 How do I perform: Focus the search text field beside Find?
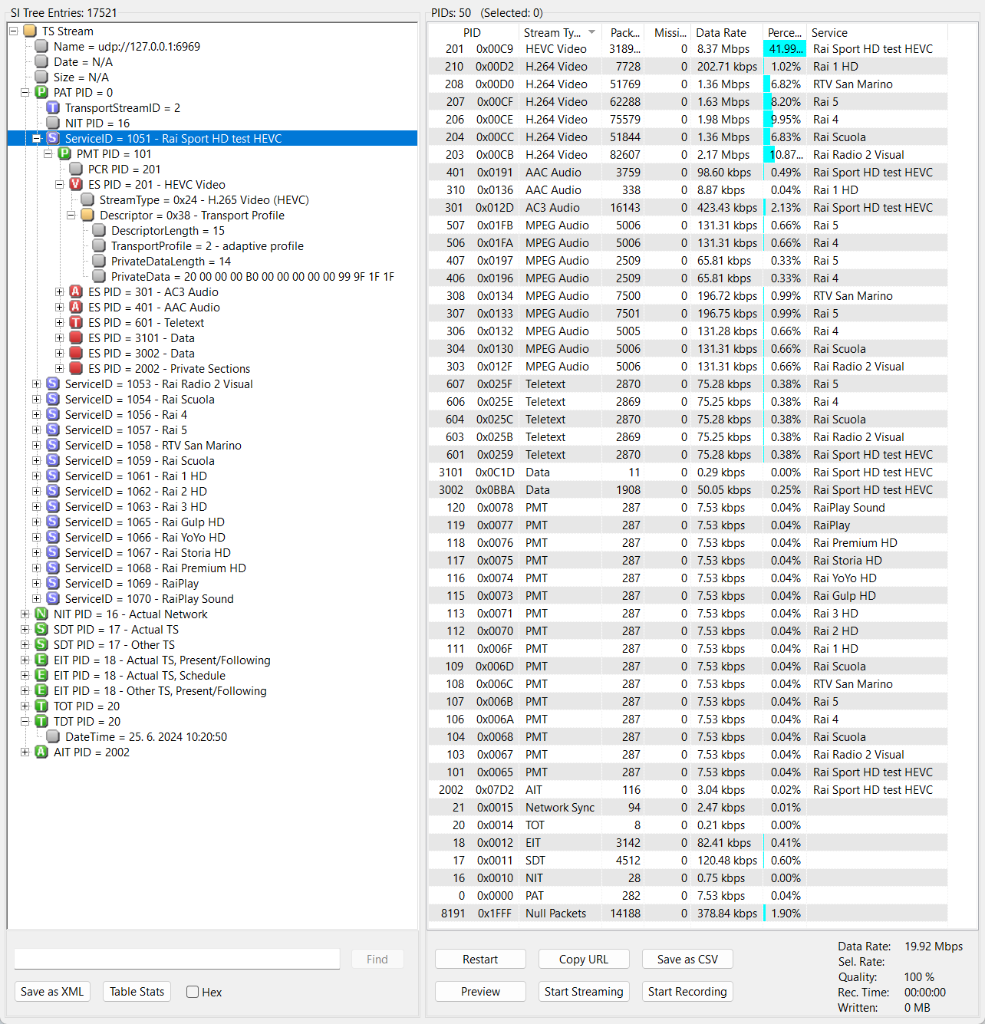(177, 959)
